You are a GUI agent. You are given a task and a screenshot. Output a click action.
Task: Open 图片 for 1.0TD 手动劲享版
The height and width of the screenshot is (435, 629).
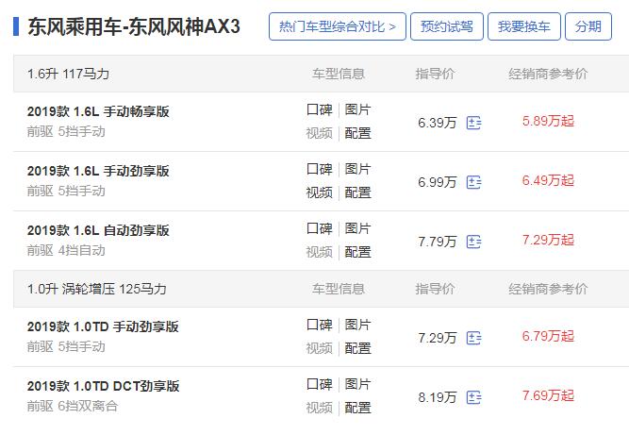tap(357, 325)
